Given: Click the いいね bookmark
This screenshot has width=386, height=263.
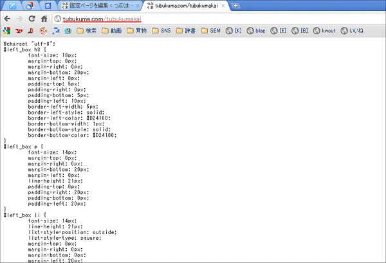Looking at the screenshot, I should (352, 31).
